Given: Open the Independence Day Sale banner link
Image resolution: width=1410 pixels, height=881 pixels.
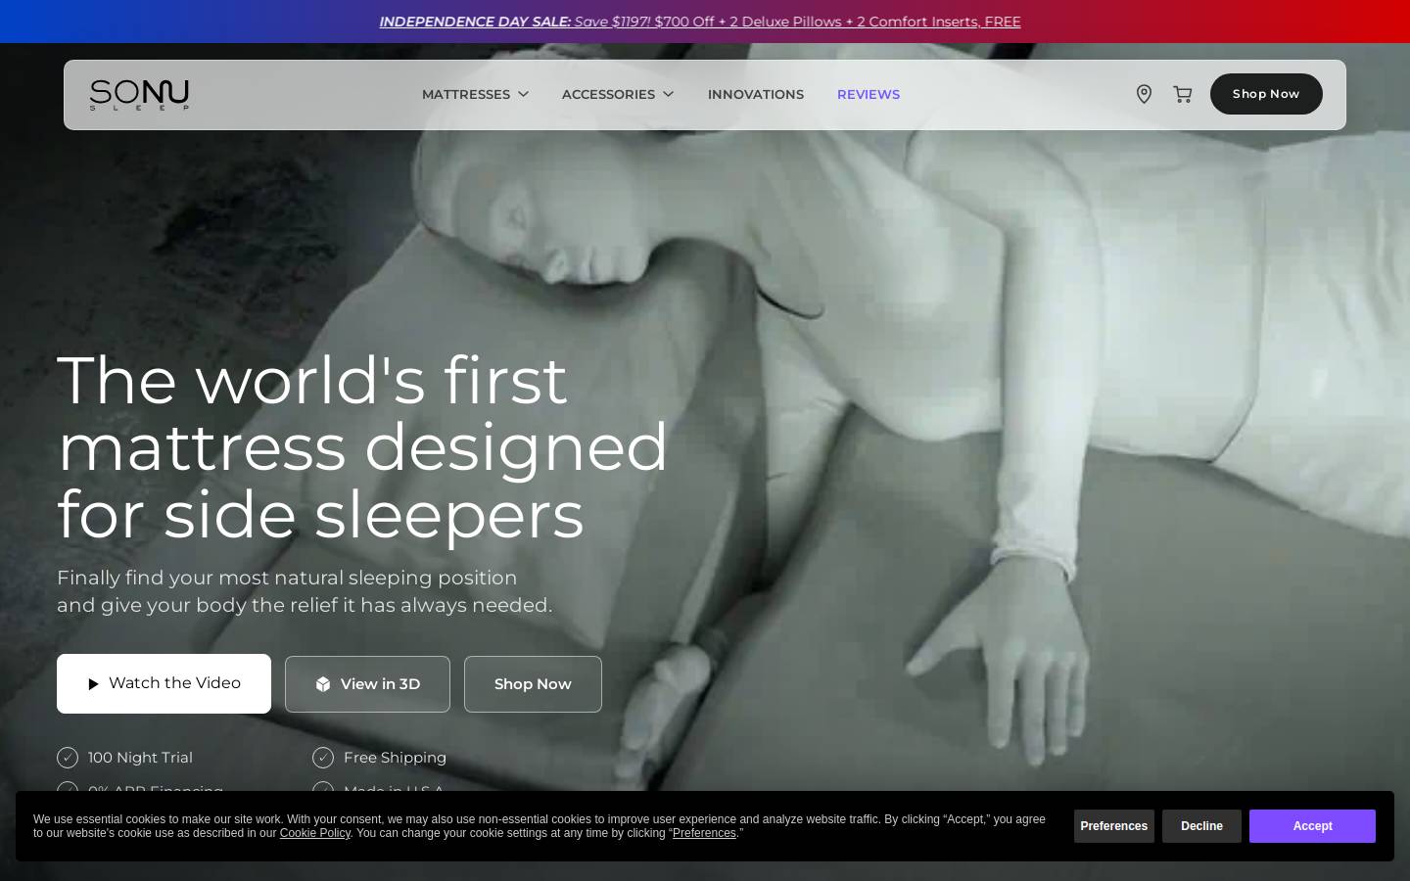Looking at the screenshot, I should [x=700, y=22].
